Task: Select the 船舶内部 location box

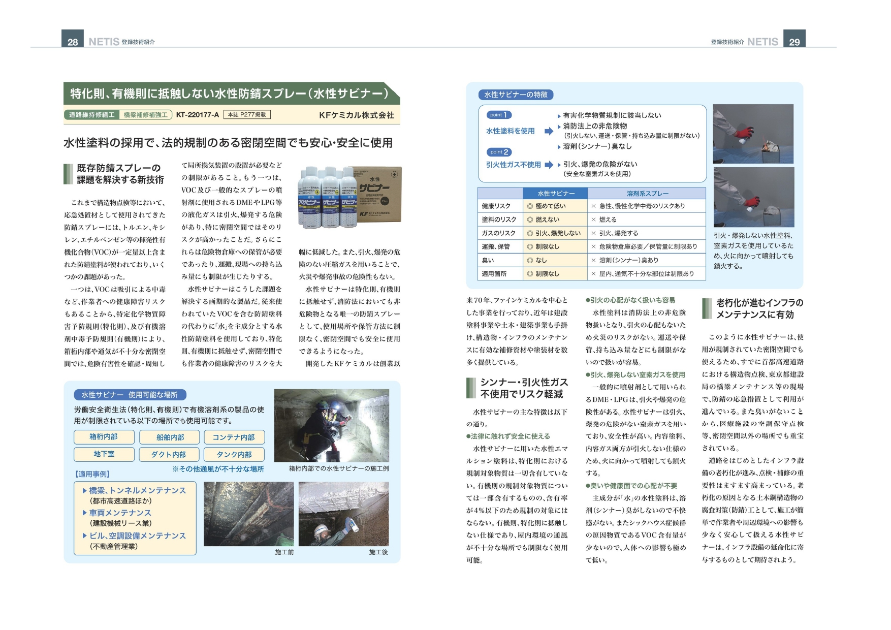Action: [170, 437]
